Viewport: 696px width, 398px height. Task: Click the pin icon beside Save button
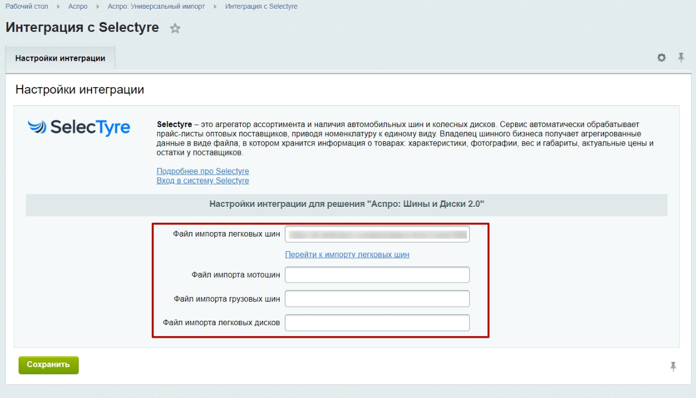coord(674,366)
